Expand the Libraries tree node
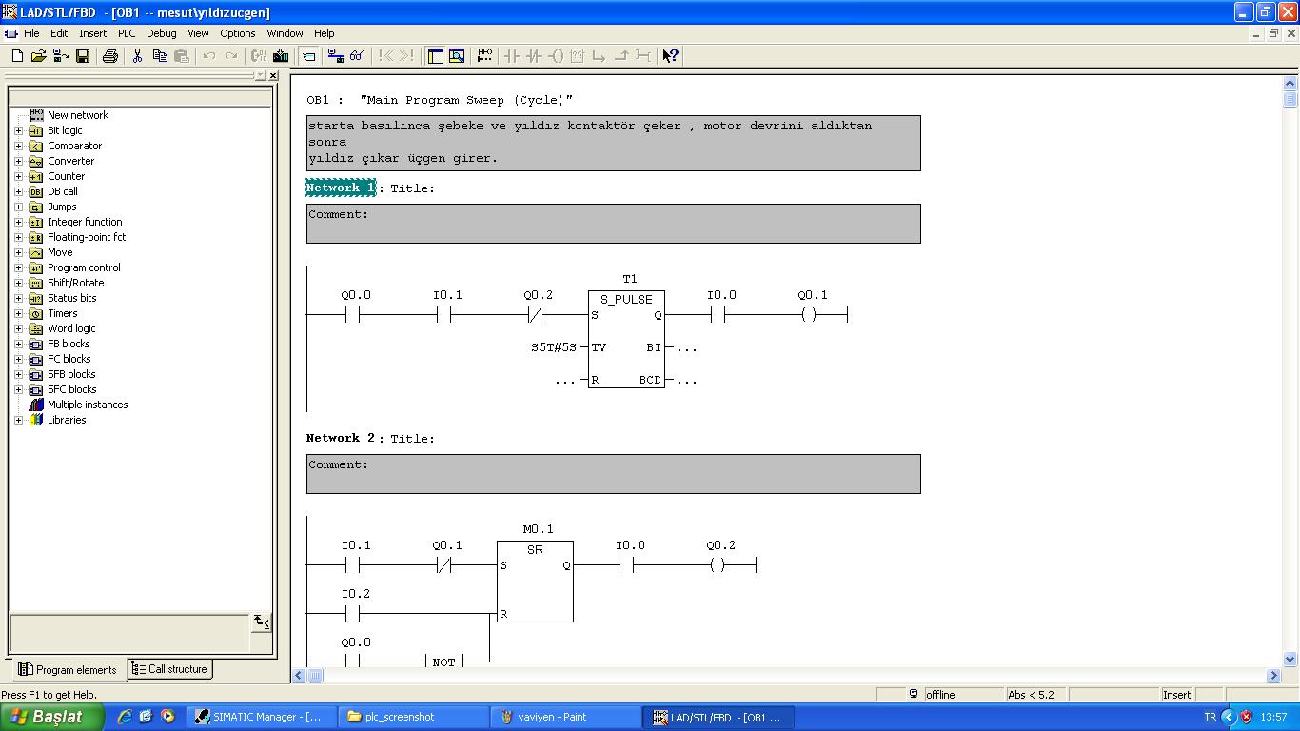This screenshot has width=1300, height=731. pos(18,420)
